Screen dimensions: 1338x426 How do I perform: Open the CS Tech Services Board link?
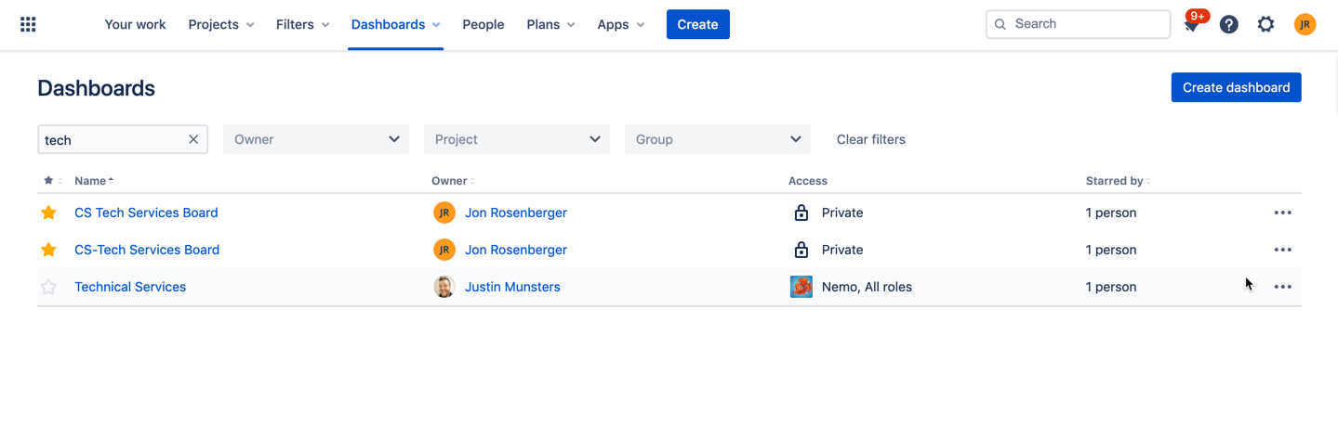[146, 213]
